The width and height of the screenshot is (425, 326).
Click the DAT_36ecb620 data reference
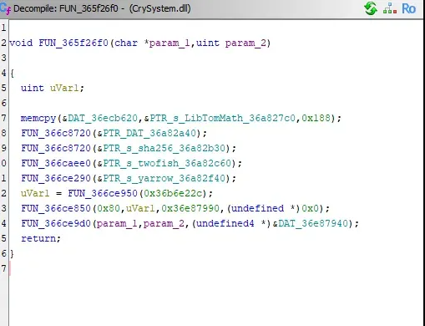click(x=103, y=118)
